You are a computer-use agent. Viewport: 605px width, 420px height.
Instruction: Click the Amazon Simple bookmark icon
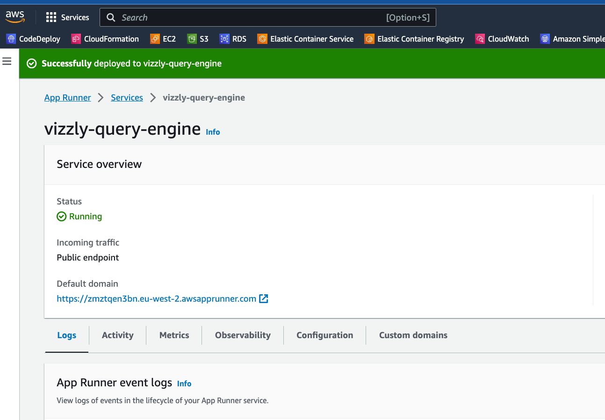pos(545,39)
